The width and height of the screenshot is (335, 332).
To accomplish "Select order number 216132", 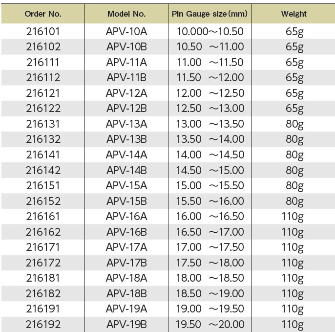I will (x=43, y=139).
